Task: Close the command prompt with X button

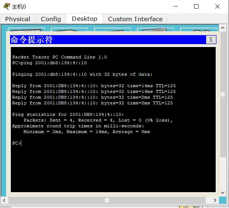Action: [x=211, y=39]
